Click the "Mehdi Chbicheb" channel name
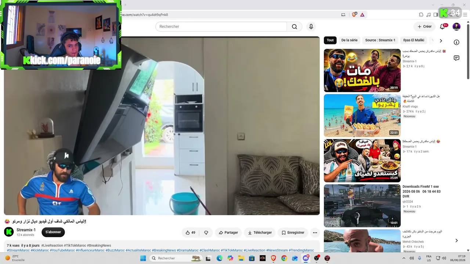 (413, 242)
